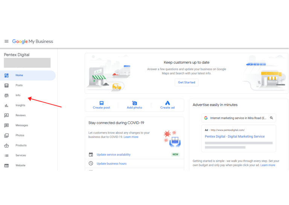The height and width of the screenshot is (205, 289).
Task: Click the Reviews sidebar icon
Action: pyautogui.click(x=6, y=115)
